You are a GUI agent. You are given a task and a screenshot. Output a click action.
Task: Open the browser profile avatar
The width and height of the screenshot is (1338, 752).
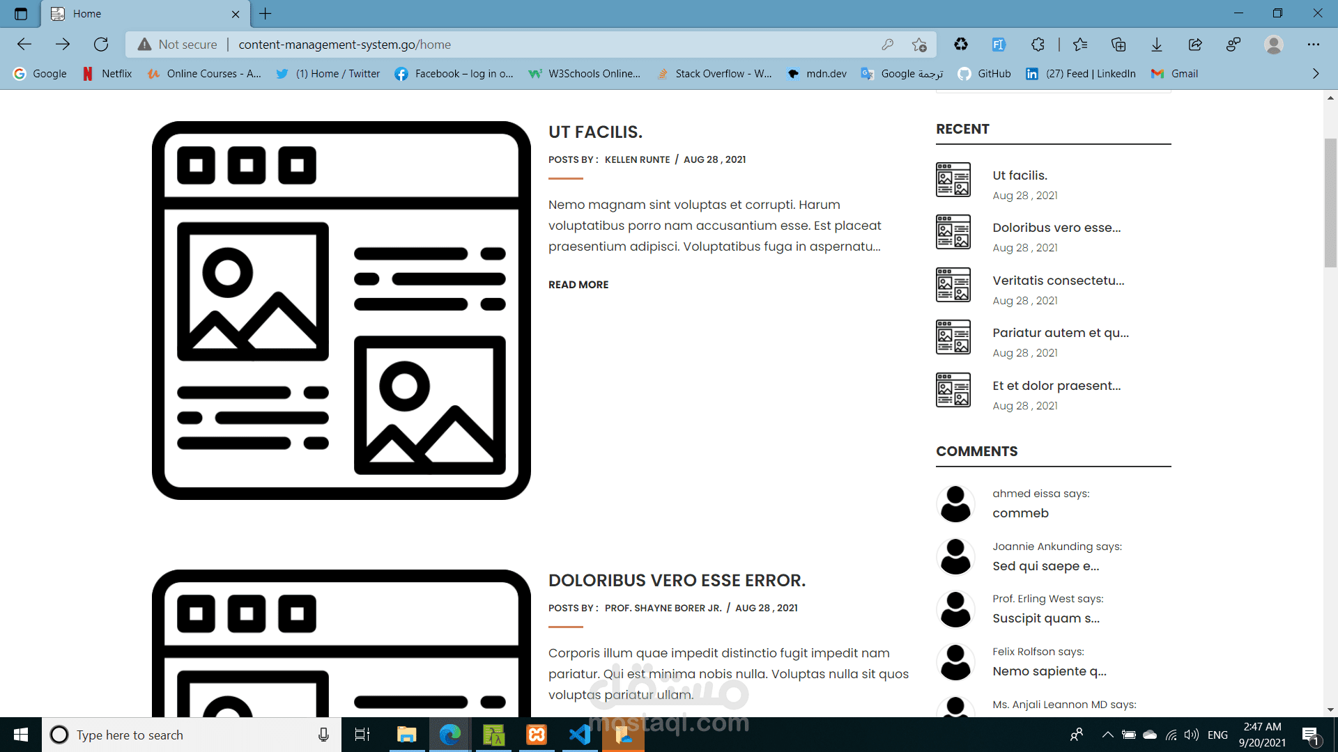pyautogui.click(x=1273, y=45)
